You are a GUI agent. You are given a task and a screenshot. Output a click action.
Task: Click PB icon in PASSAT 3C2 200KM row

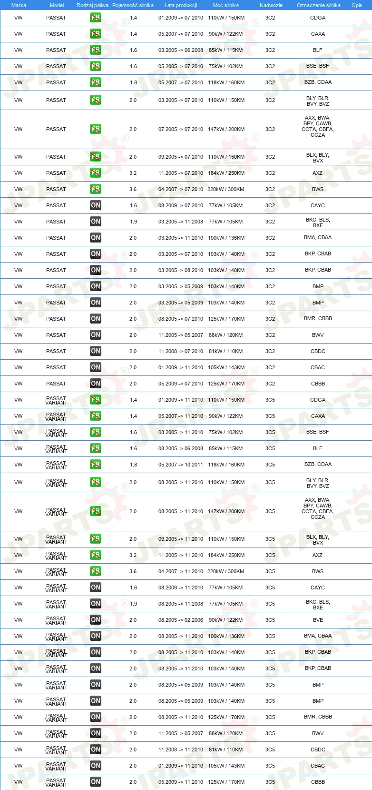(x=96, y=129)
